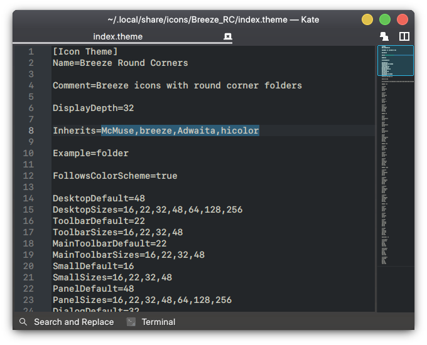
Task: Place cursor on the DisplayDepth=32 line
Action: (93, 108)
